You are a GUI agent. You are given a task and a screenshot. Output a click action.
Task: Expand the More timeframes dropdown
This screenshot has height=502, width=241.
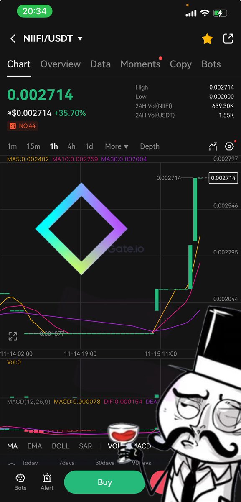click(x=117, y=146)
